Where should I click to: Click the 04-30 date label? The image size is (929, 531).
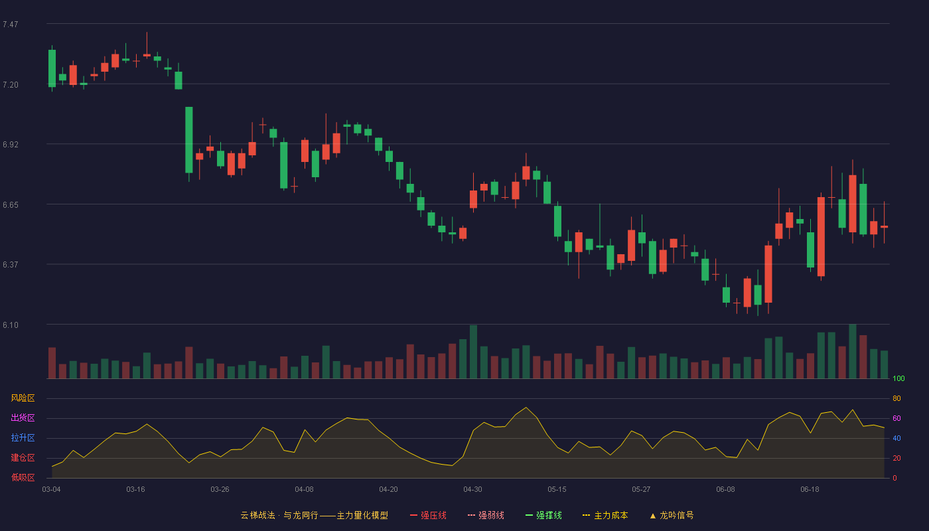pos(472,489)
